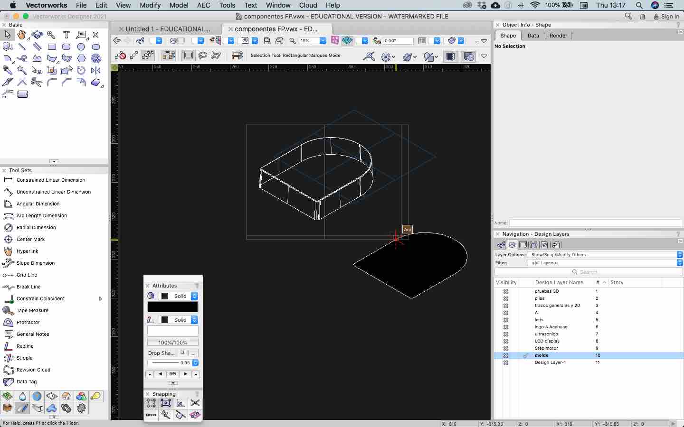Select the Zoom magnifier tool

tap(51, 35)
